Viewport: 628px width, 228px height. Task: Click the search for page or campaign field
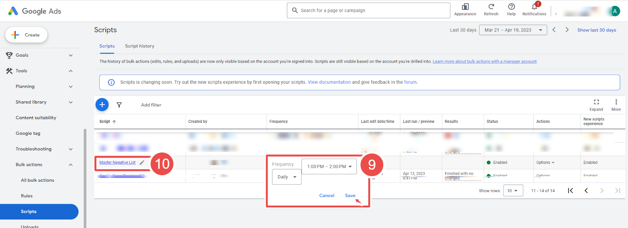pos(369,11)
